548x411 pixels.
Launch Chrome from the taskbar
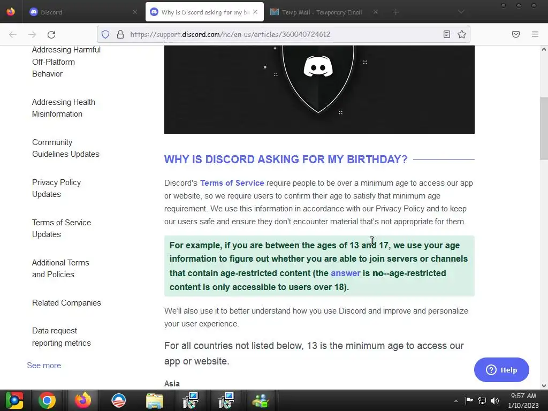(x=47, y=400)
